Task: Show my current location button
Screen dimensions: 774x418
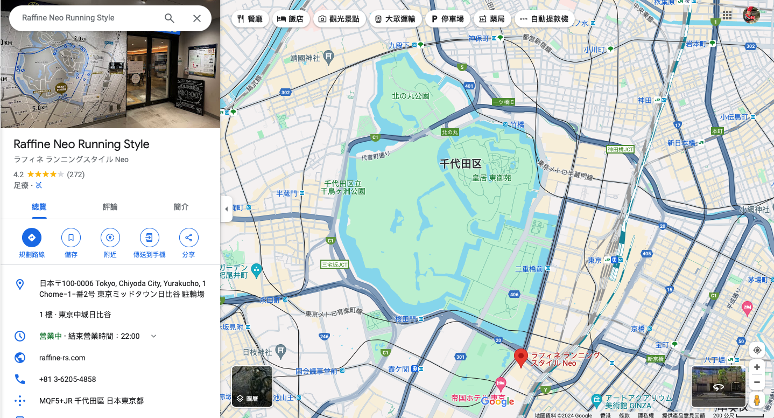Action: [x=757, y=350]
